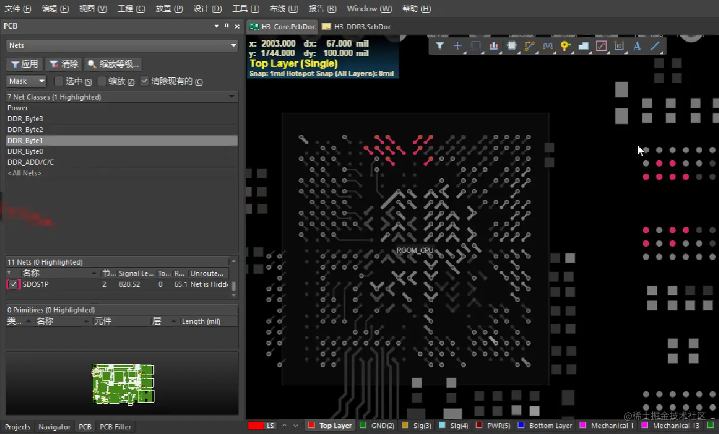Open the PCB panel options arrow
This screenshot has width=719, height=434.
[217, 26]
